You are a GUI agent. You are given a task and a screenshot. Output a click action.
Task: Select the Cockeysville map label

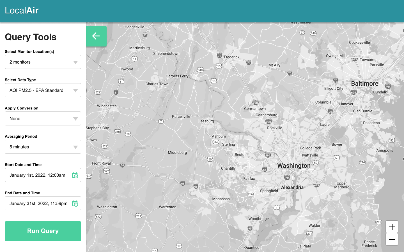(x=359, y=43)
